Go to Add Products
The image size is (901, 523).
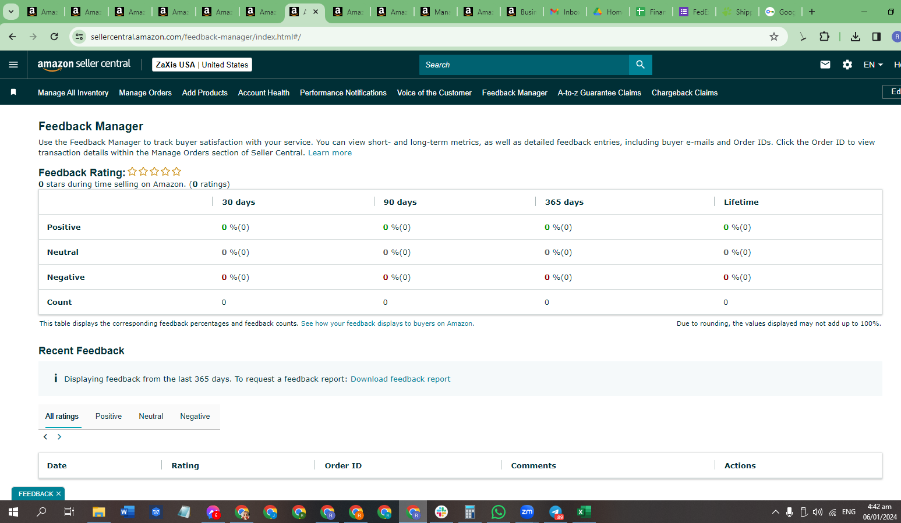(x=204, y=92)
